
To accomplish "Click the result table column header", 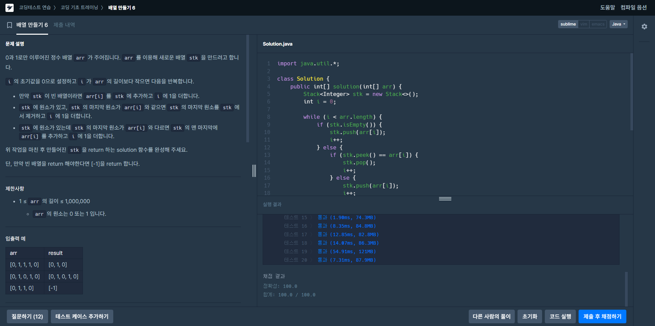I will coord(63,253).
